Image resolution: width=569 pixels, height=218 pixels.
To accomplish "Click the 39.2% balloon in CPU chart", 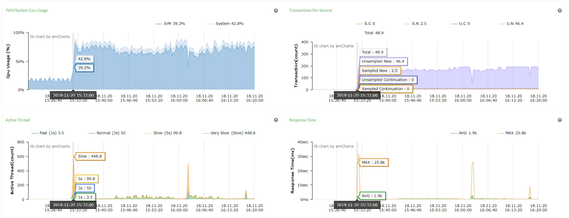I will pos(84,68).
